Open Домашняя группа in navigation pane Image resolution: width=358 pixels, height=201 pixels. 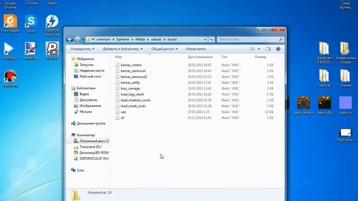pos(91,123)
